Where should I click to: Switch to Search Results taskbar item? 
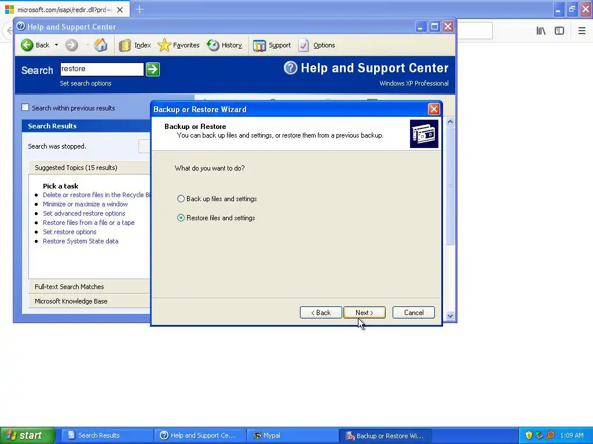(107, 435)
